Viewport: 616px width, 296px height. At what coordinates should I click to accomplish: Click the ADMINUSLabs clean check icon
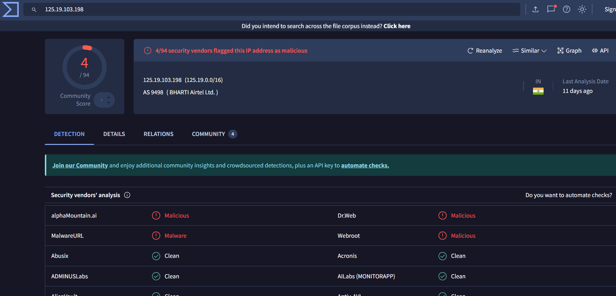coord(156,276)
